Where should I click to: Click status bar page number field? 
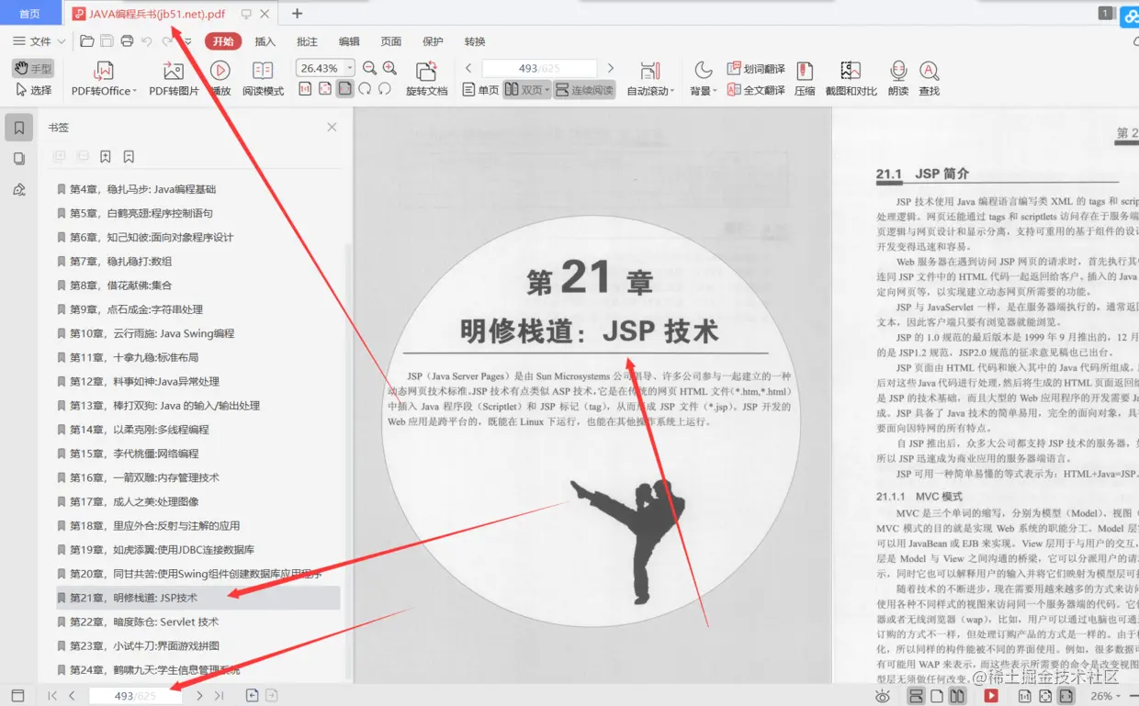click(135, 696)
